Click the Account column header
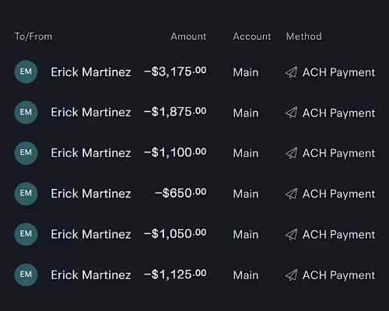This screenshot has width=389, height=311. click(x=252, y=37)
